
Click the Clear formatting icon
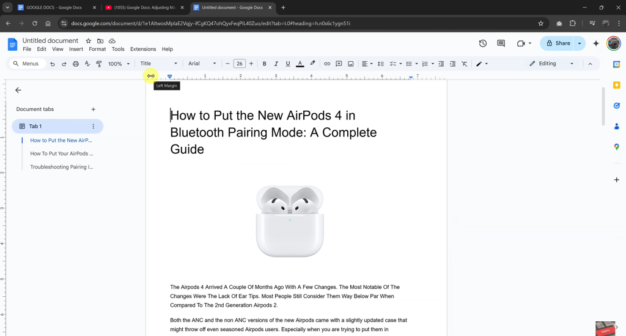point(464,64)
